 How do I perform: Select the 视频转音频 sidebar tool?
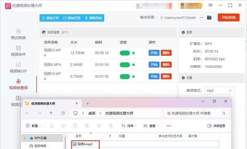pos(18,85)
